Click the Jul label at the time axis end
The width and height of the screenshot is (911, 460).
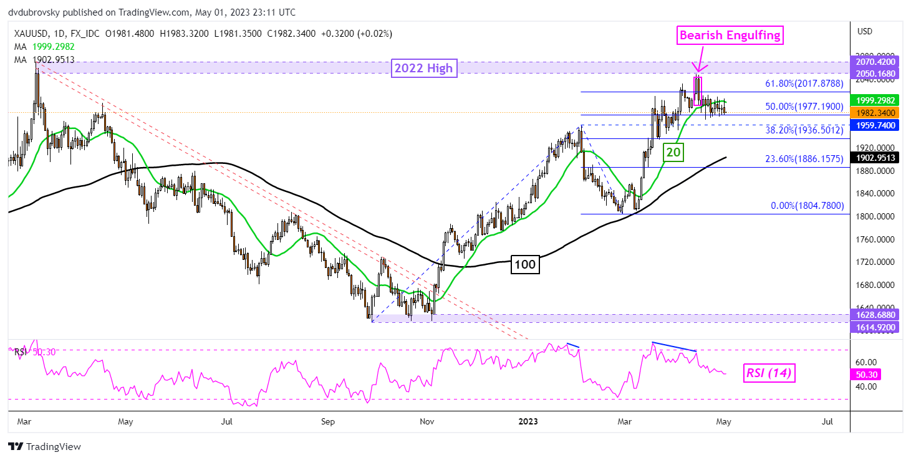coord(827,422)
